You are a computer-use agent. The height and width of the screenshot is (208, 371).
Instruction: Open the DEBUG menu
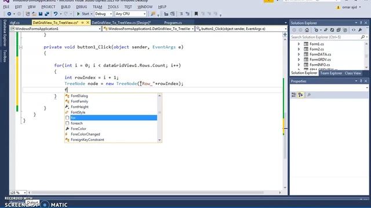click(82, 7)
